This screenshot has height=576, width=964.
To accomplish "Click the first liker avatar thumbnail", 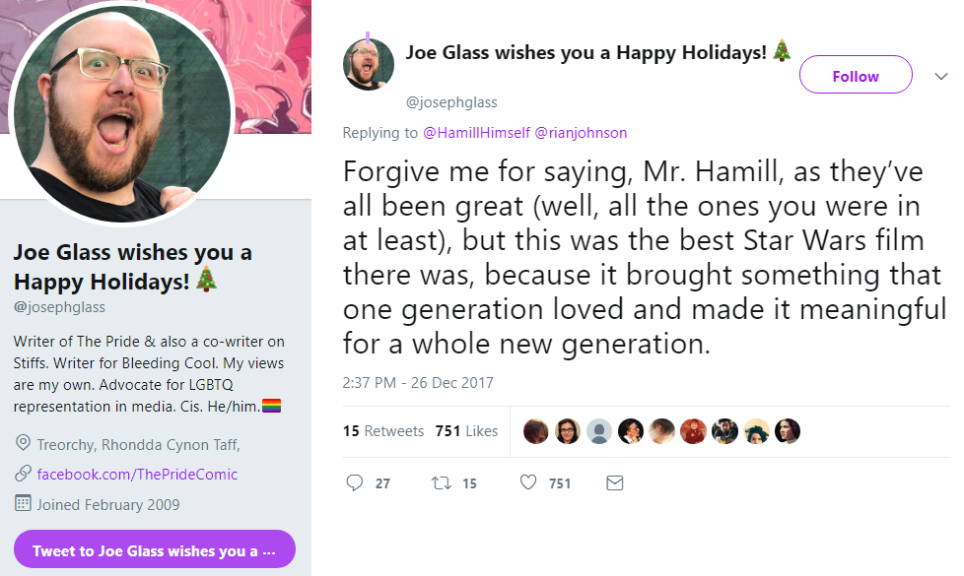I will (x=535, y=431).
